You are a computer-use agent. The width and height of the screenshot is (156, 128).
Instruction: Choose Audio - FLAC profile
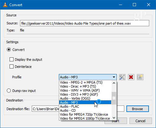85,106
